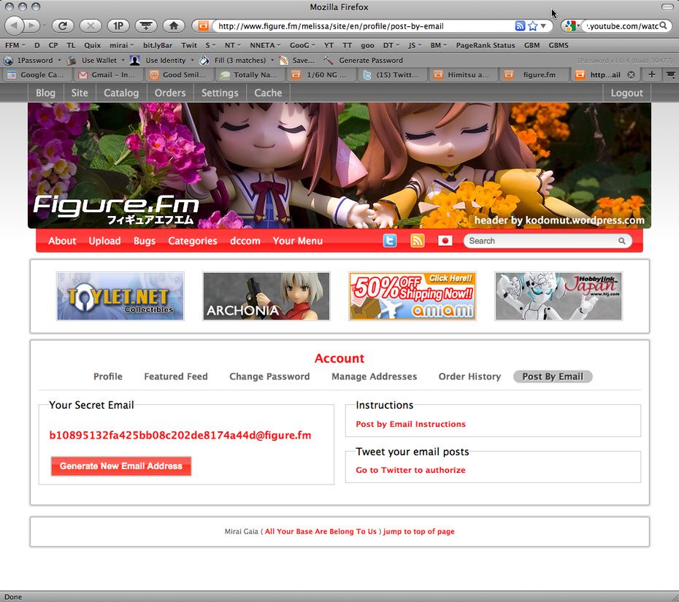Switch to the (15) Twitt... tab
Image resolution: width=679 pixels, height=602 pixels.
pos(392,75)
